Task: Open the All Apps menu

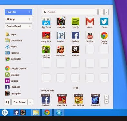Action: pyautogui.click(x=18, y=19)
